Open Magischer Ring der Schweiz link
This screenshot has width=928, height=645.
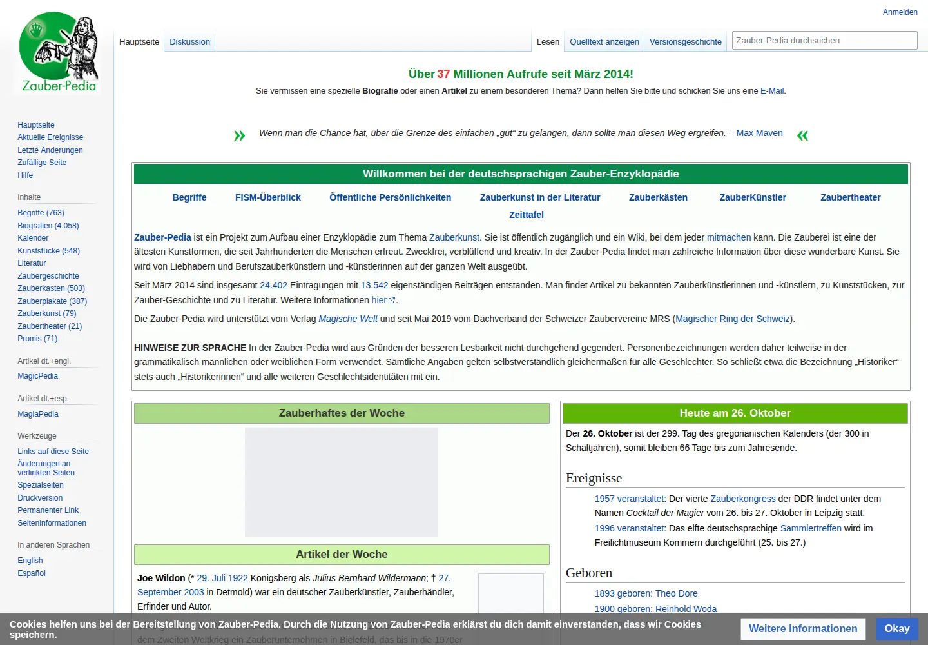733,319
